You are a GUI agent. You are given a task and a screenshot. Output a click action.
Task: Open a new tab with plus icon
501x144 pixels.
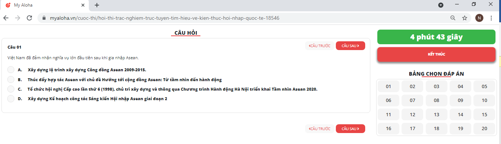(x=97, y=5)
